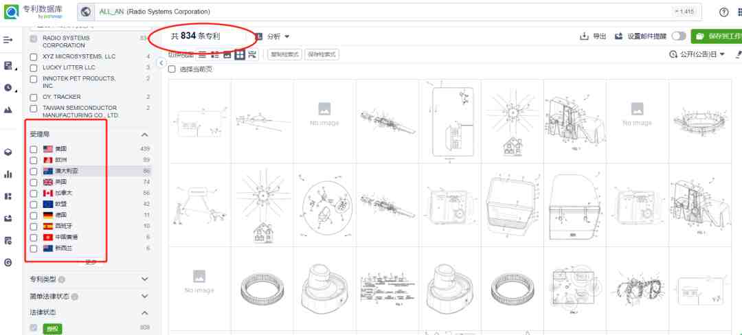This screenshot has height=335, width=742.
Task: Check the XYZ MICROSYSTEMS, LLC checkbox
Action: (x=34, y=57)
